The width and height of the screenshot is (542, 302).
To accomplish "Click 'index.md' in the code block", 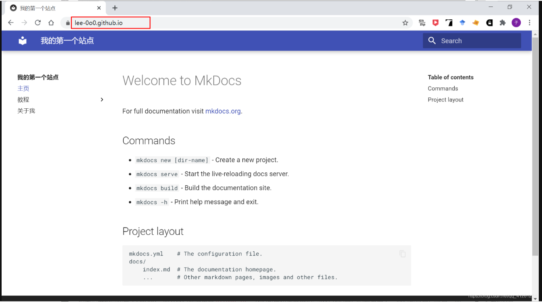I will click(156, 269).
